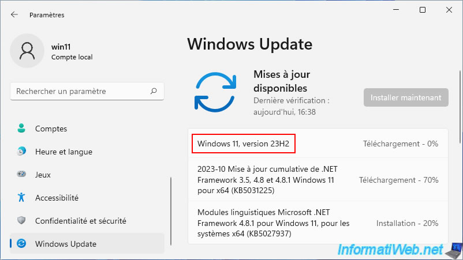Screen dimensions: 463x260
Task: Select Windows Update in sidebar
Action: pyautogui.click(x=65, y=244)
